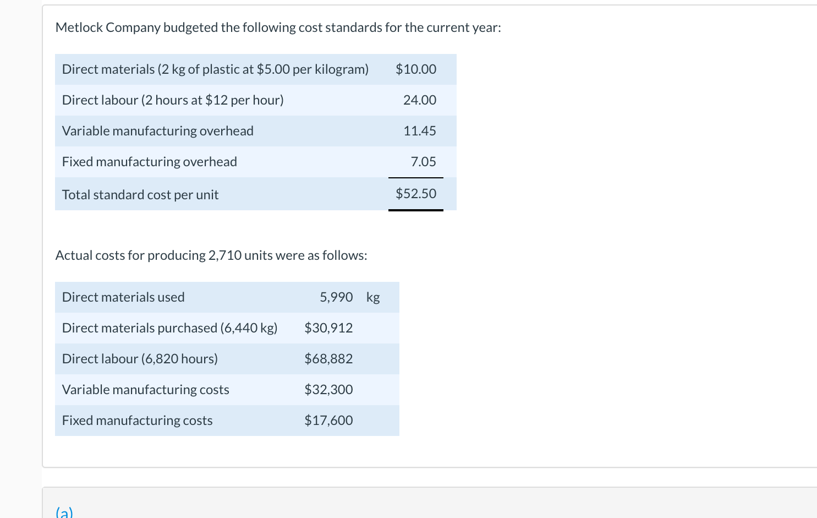
Task: Select the Direct labour (6,820 hours) row
Action: click(139, 359)
